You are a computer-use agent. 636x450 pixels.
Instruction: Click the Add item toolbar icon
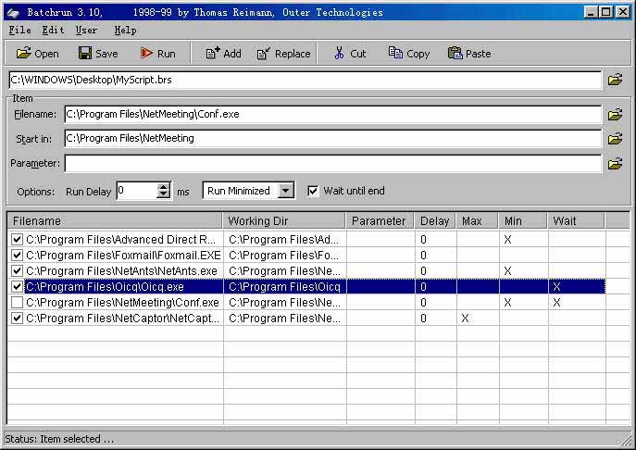click(x=213, y=54)
